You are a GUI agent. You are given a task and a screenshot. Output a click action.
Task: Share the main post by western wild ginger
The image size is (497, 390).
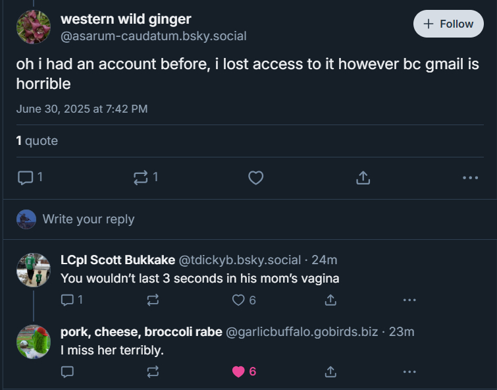363,178
